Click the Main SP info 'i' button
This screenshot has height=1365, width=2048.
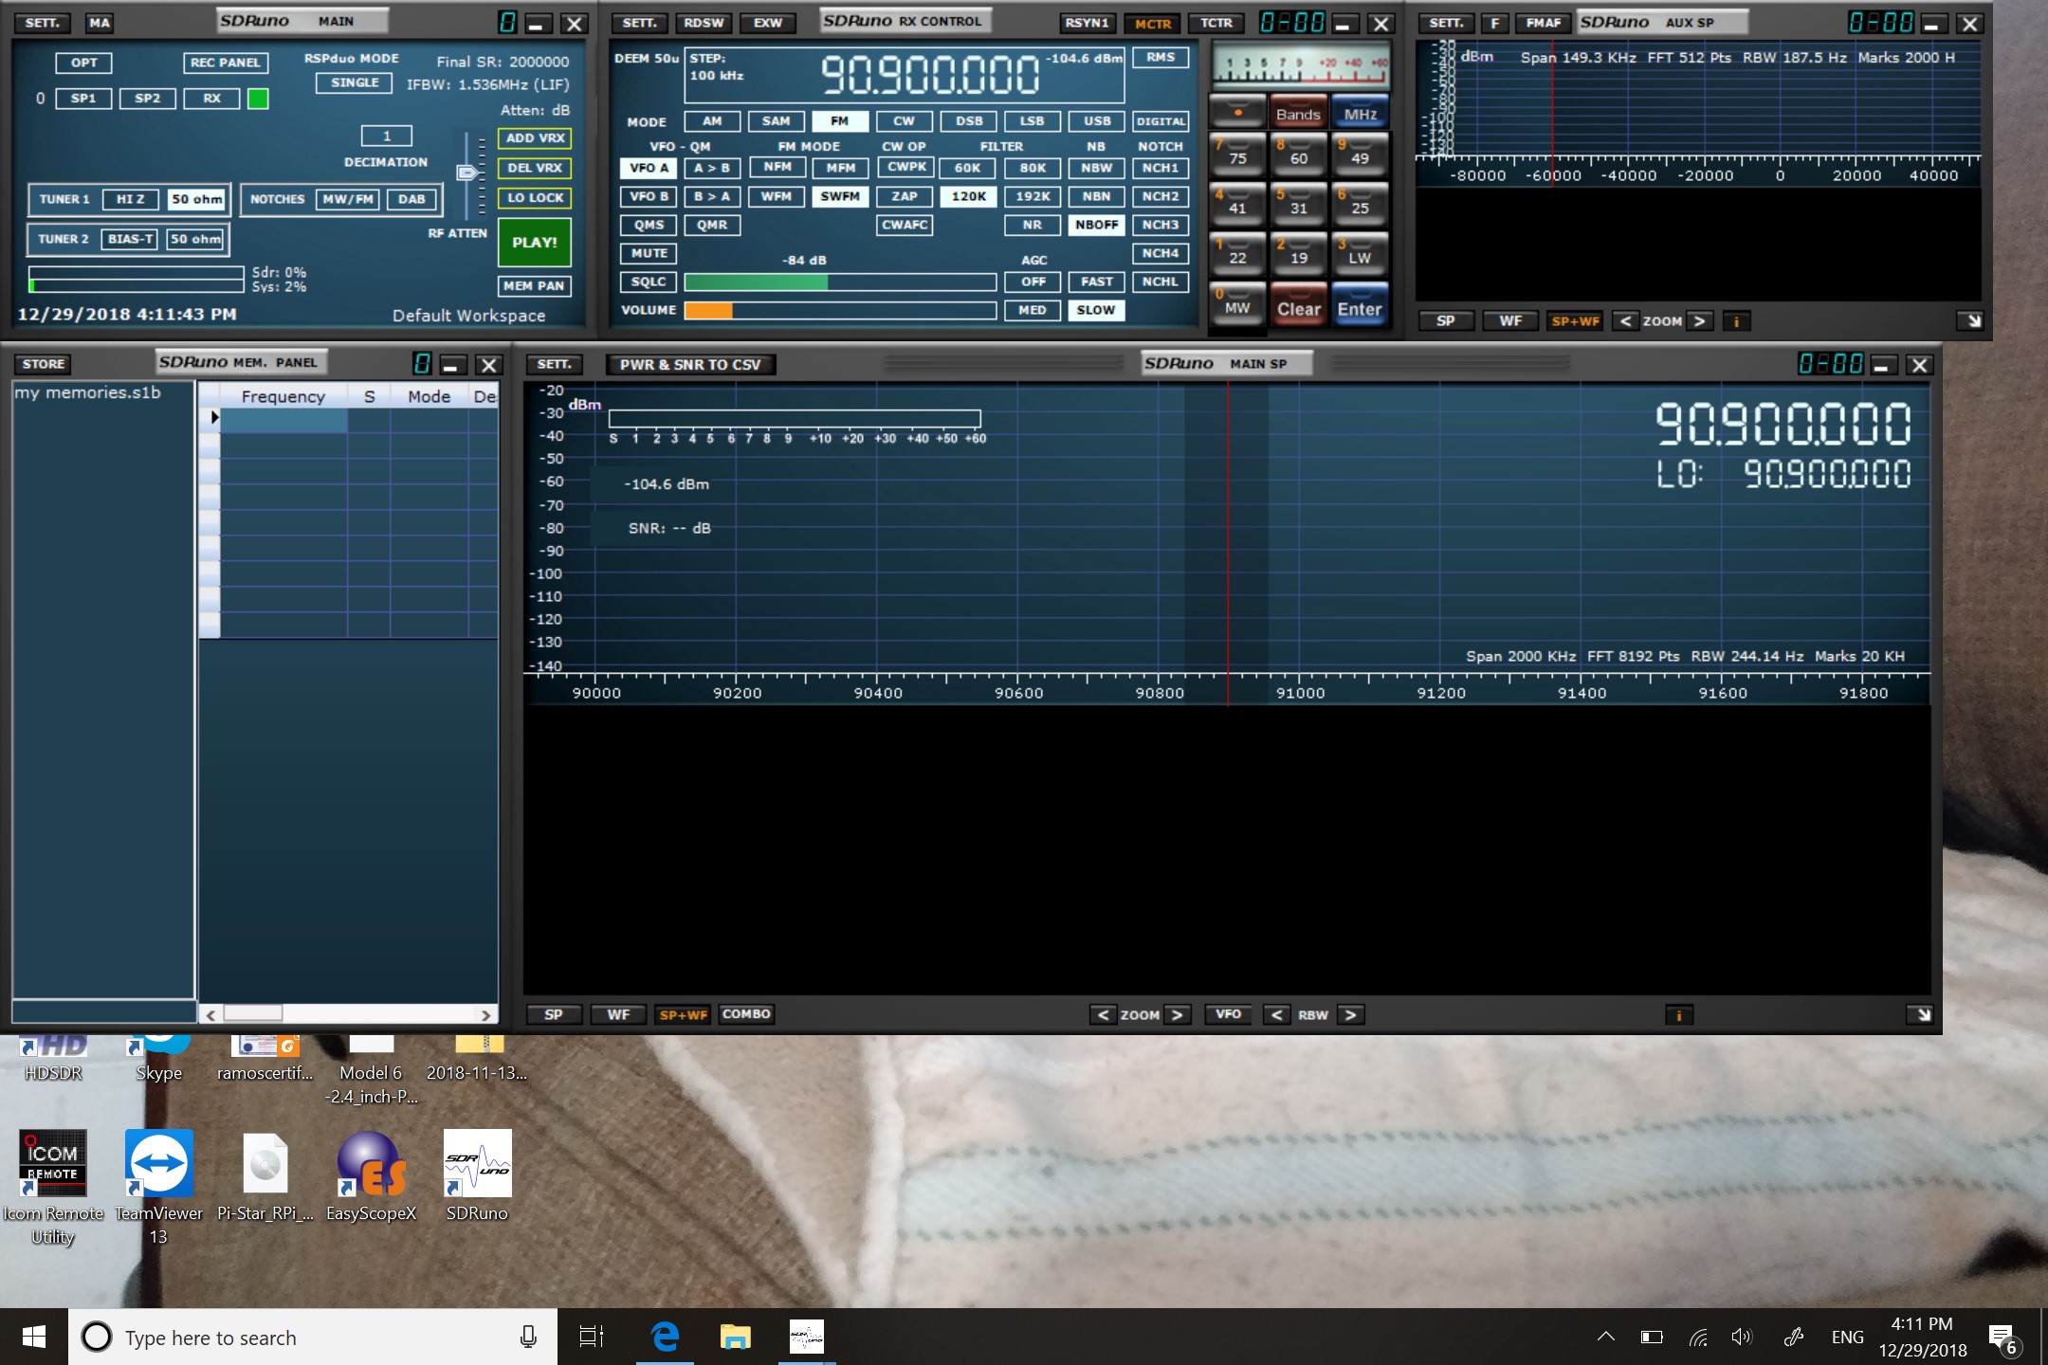tap(1678, 1015)
